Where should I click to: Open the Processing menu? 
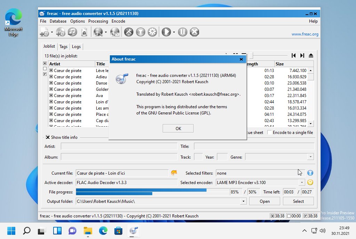tap(98, 21)
